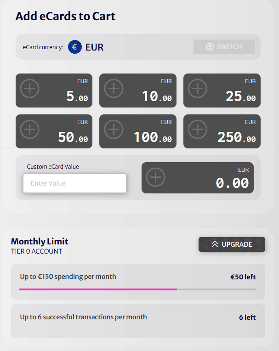Click the plus icon on 5.00 EUR card
The image size is (279, 351).
tap(29, 88)
